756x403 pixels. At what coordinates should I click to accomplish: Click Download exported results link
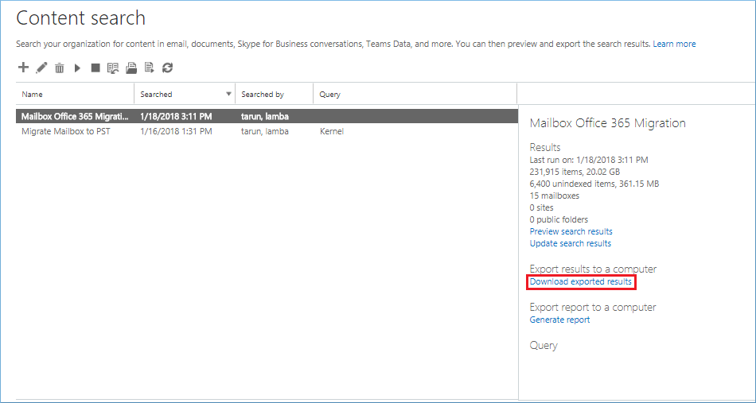580,281
